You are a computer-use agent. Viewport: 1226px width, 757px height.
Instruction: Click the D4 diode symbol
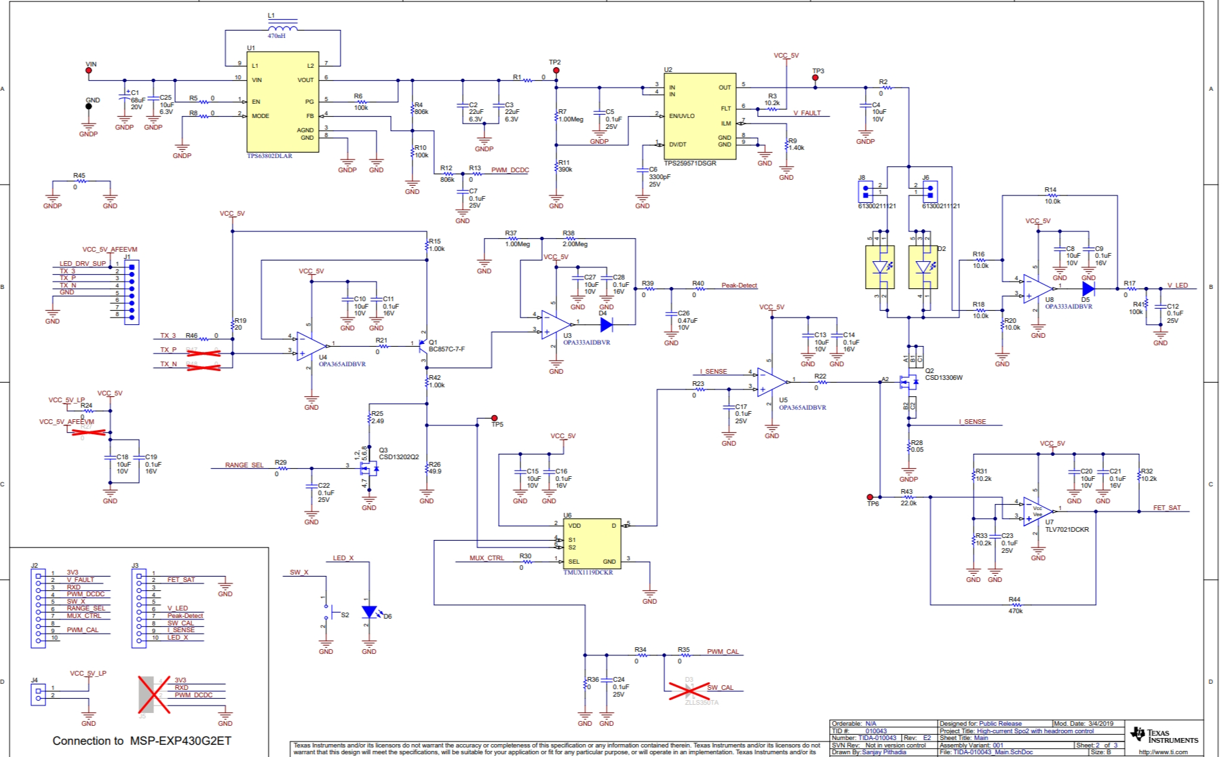[607, 325]
